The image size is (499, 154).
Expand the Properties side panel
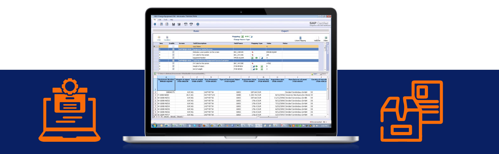(328, 49)
